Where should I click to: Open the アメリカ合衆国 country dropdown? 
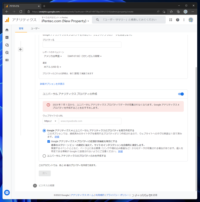(x=53, y=56)
